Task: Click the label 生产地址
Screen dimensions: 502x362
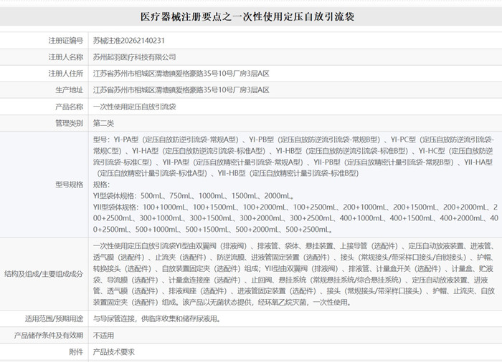Action: coord(69,90)
